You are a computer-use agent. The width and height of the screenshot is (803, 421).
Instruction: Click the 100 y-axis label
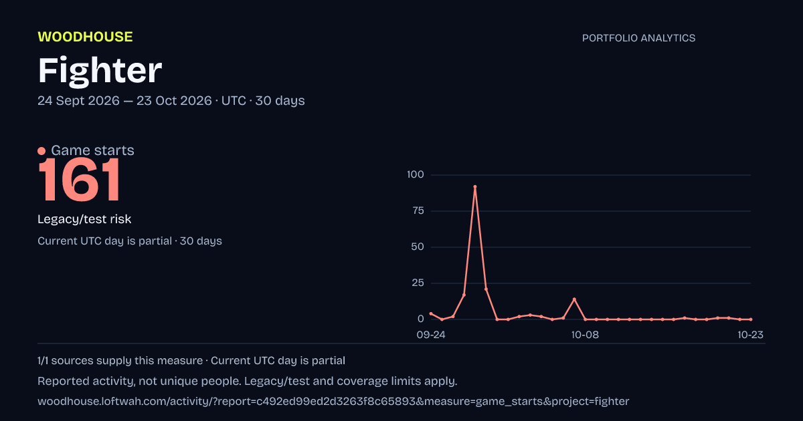pyautogui.click(x=416, y=175)
